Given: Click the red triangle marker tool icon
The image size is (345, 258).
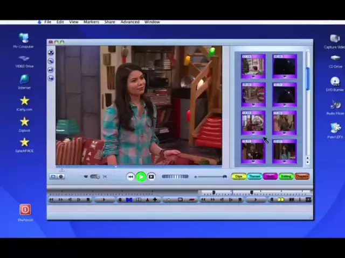Looking at the screenshot, I should tap(147, 199).
